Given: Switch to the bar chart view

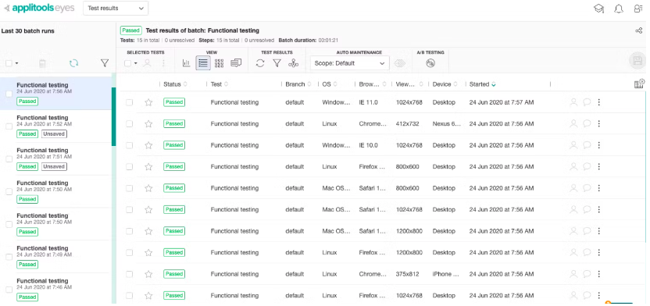Looking at the screenshot, I should pyautogui.click(x=186, y=63).
